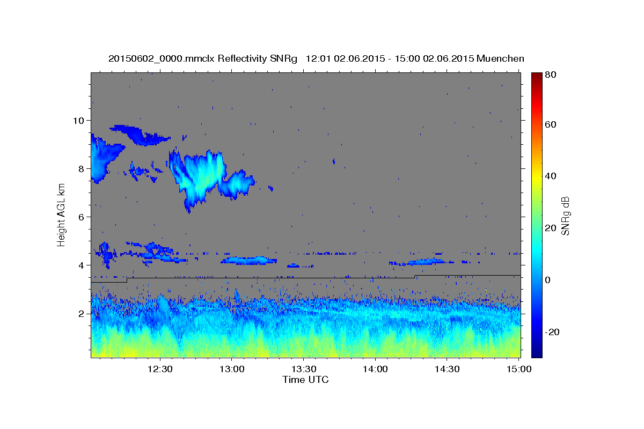Click the 14:00 time tick label
This screenshot has height=429, width=644.
coord(375,369)
